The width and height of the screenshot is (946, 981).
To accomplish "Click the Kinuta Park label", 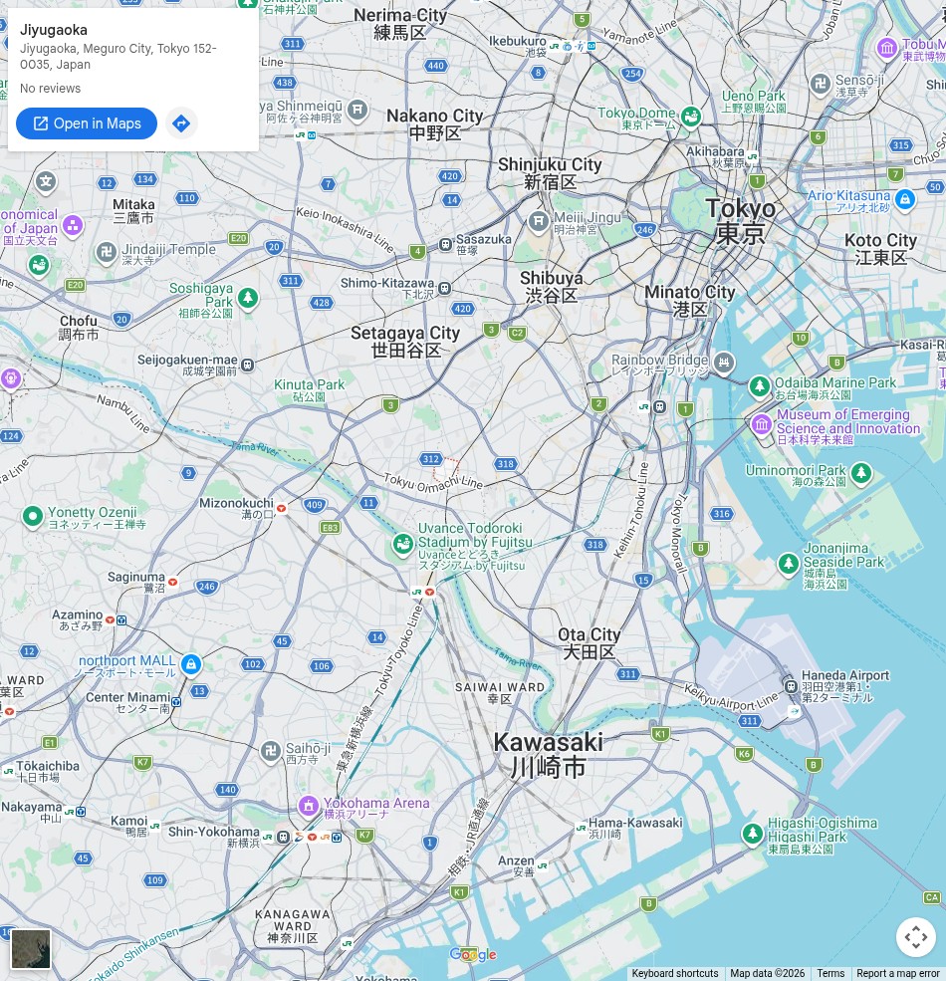I will (309, 389).
